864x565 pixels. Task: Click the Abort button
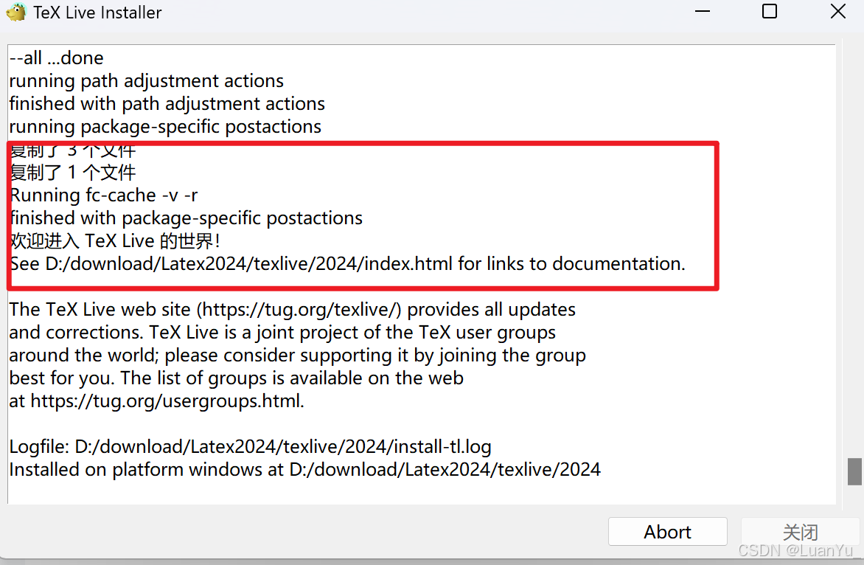point(667,531)
